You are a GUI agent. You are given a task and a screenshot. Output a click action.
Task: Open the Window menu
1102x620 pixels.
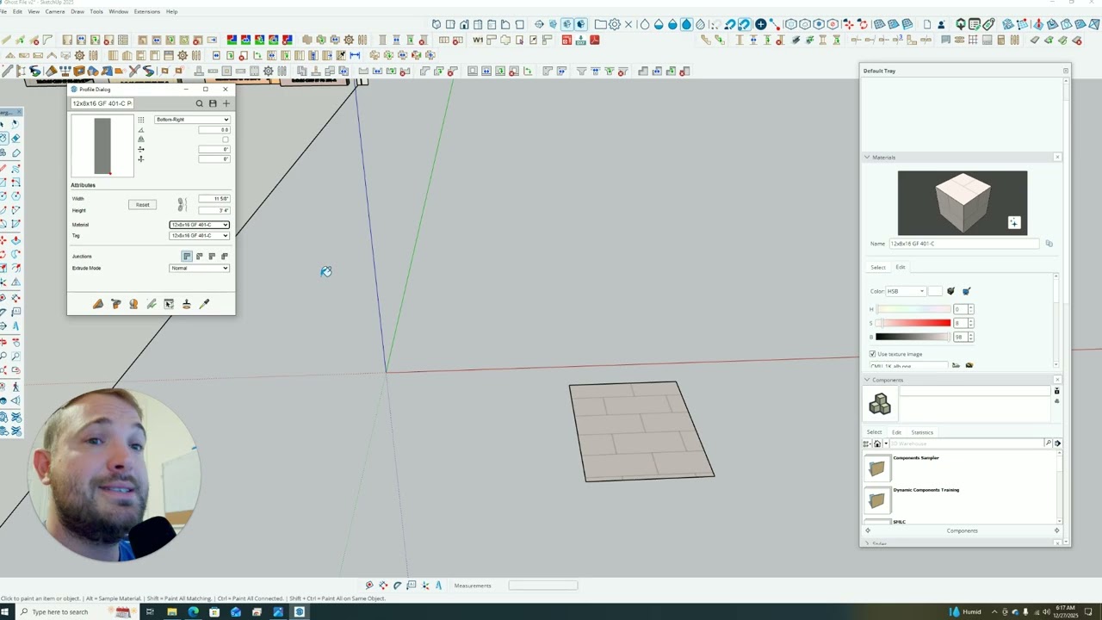coord(119,11)
